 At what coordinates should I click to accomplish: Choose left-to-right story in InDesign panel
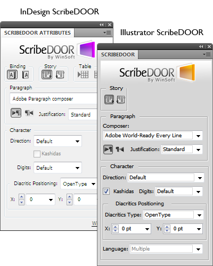point(47,74)
